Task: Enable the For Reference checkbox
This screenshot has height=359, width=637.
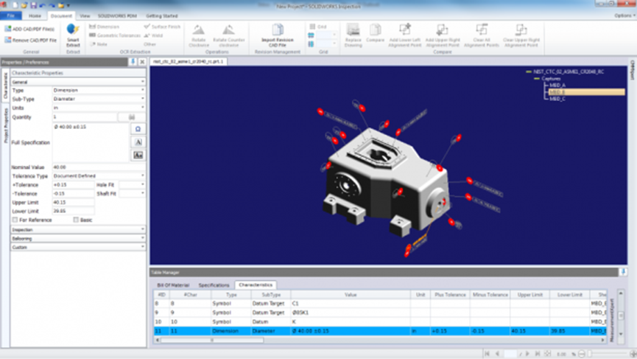Action: [15, 220]
